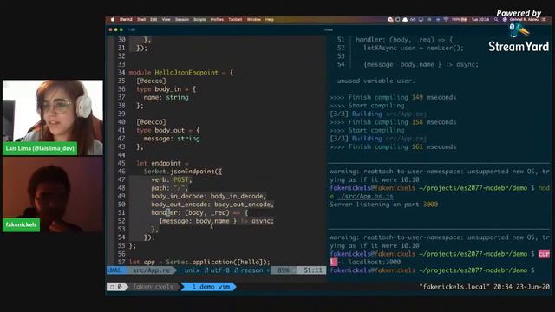Click the battery status indicator
Viewport: 555px width, 312px height.
pos(459,19)
